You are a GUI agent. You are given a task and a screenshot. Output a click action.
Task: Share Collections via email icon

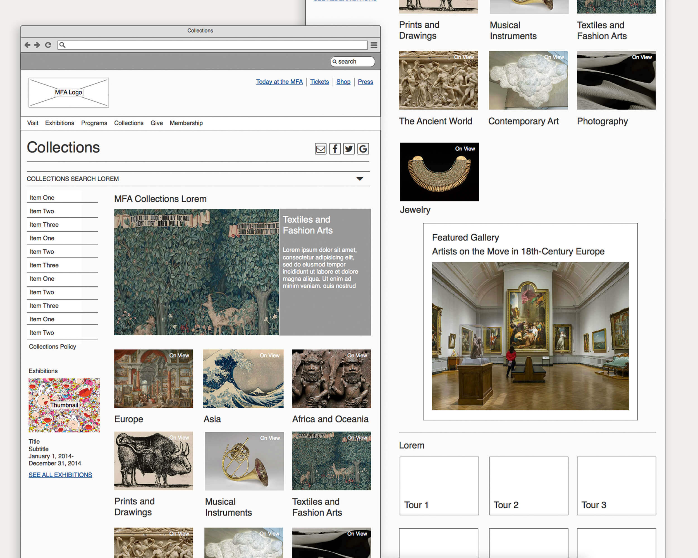[321, 149]
